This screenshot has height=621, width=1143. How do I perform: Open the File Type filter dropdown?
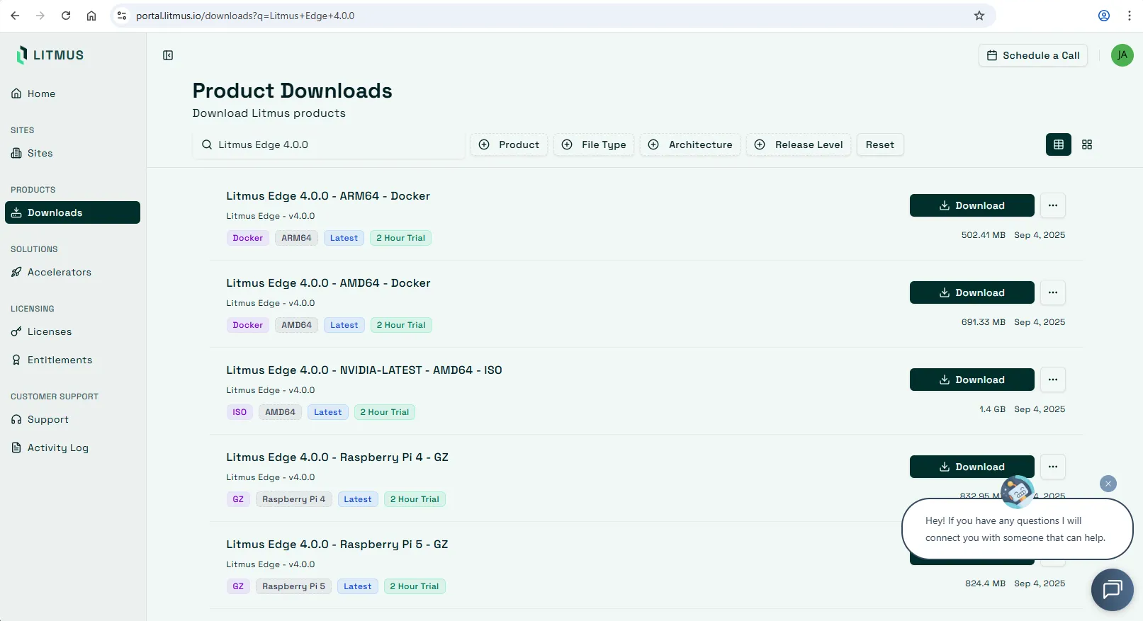(594, 144)
